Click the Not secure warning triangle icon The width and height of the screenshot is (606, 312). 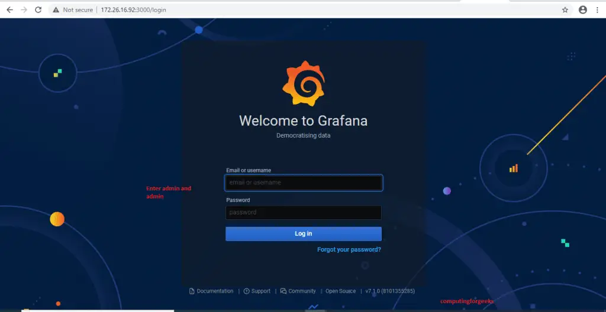click(x=56, y=9)
